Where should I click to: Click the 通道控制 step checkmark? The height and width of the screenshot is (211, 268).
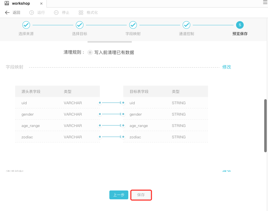(x=186, y=25)
